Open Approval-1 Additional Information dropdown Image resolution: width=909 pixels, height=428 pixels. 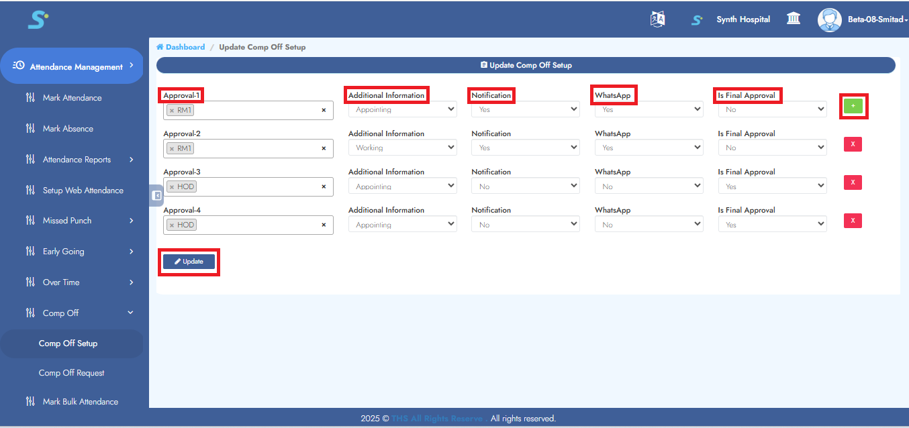click(x=402, y=109)
